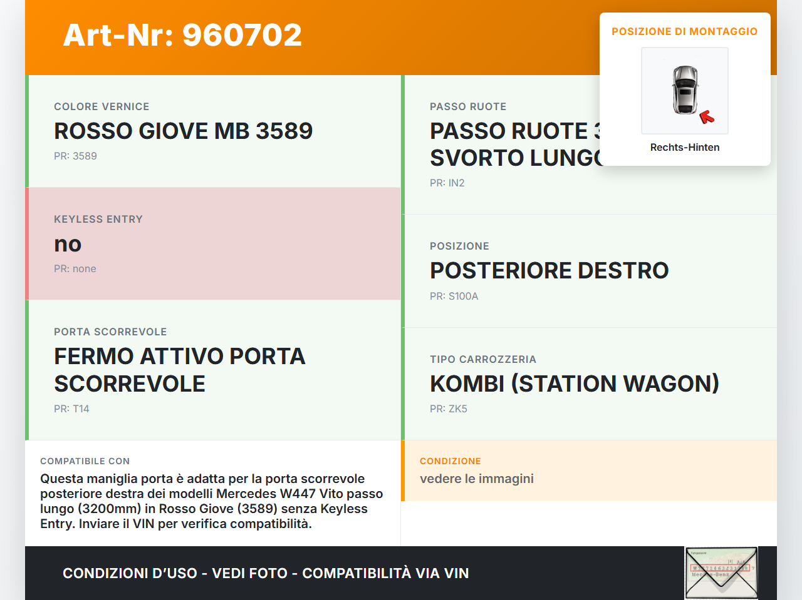Viewport: 802px width, 600px height.
Task: Click the Art-Nr: 960702 header
Action: (x=182, y=36)
